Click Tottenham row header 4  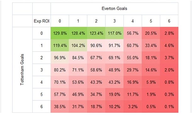click(42, 82)
